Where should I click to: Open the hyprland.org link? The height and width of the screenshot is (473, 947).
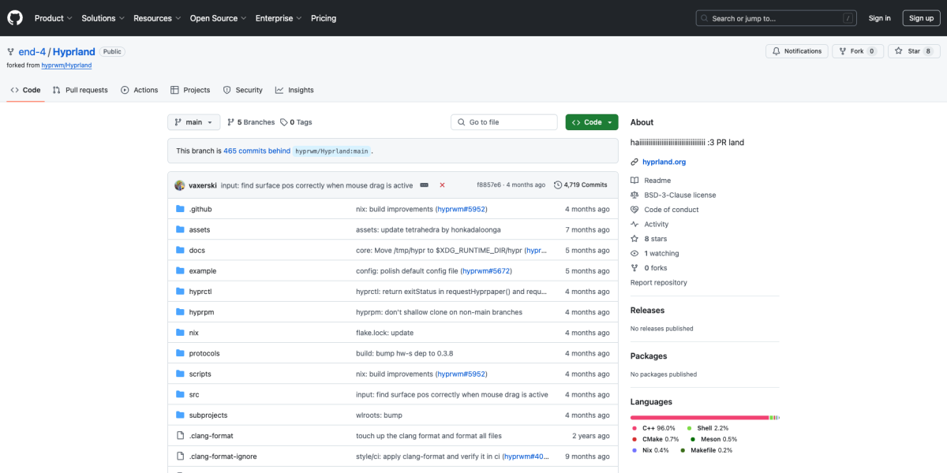point(664,162)
